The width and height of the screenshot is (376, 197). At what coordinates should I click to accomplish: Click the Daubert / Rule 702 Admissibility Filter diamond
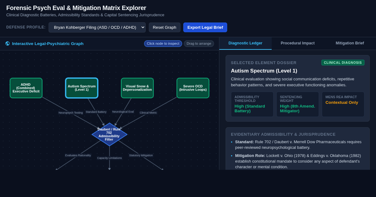[x=109, y=134]
